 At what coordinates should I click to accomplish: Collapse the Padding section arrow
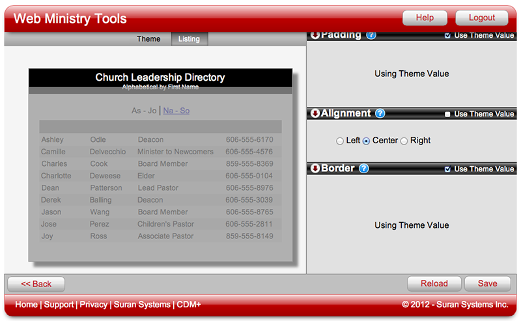pyautogui.click(x=315, y=35)
